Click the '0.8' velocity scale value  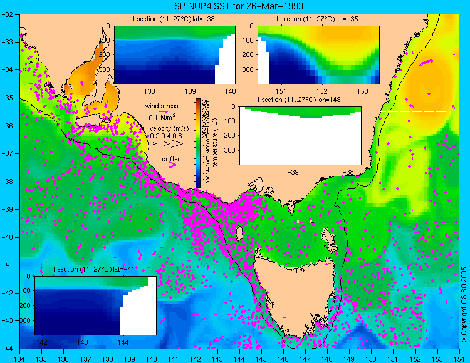177,136
